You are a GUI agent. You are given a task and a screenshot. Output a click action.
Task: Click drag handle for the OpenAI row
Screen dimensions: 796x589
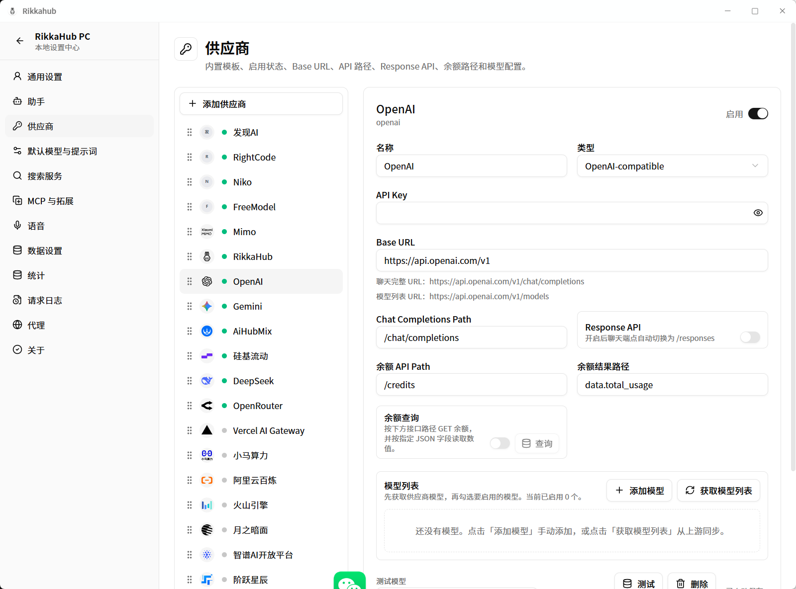tap(190, 281)
